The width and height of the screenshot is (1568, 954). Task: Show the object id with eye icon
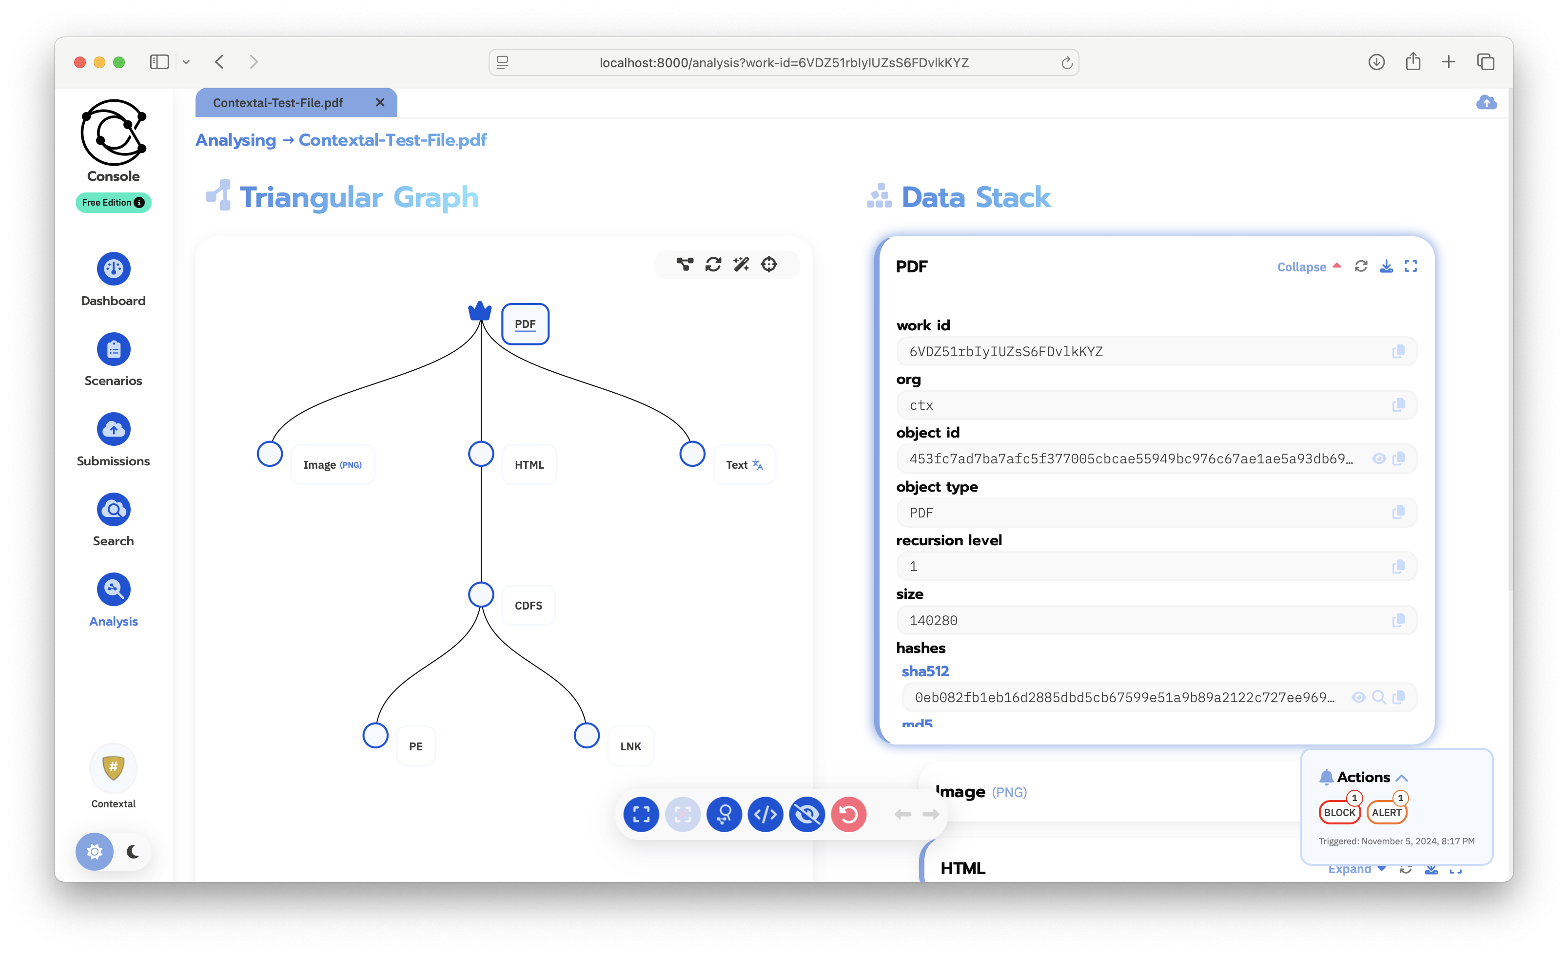pos(1378,458)
